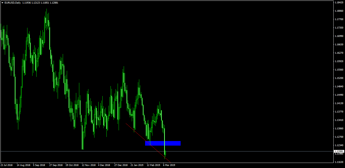
Task: Click the 27 Dec 2018 date label
Action: click(121, 165)
